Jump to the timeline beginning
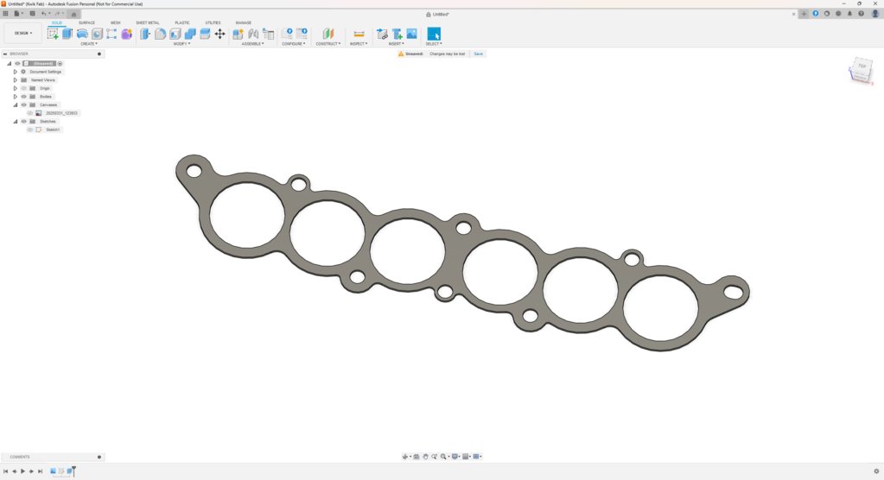Screen dimensions: 884x480 tap(6, 471)
